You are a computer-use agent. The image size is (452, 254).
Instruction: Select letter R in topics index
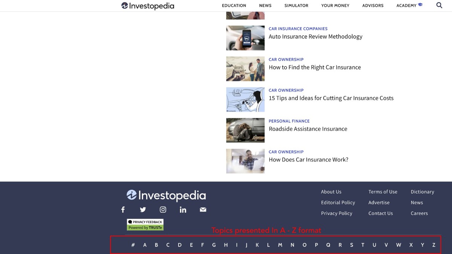340,245
